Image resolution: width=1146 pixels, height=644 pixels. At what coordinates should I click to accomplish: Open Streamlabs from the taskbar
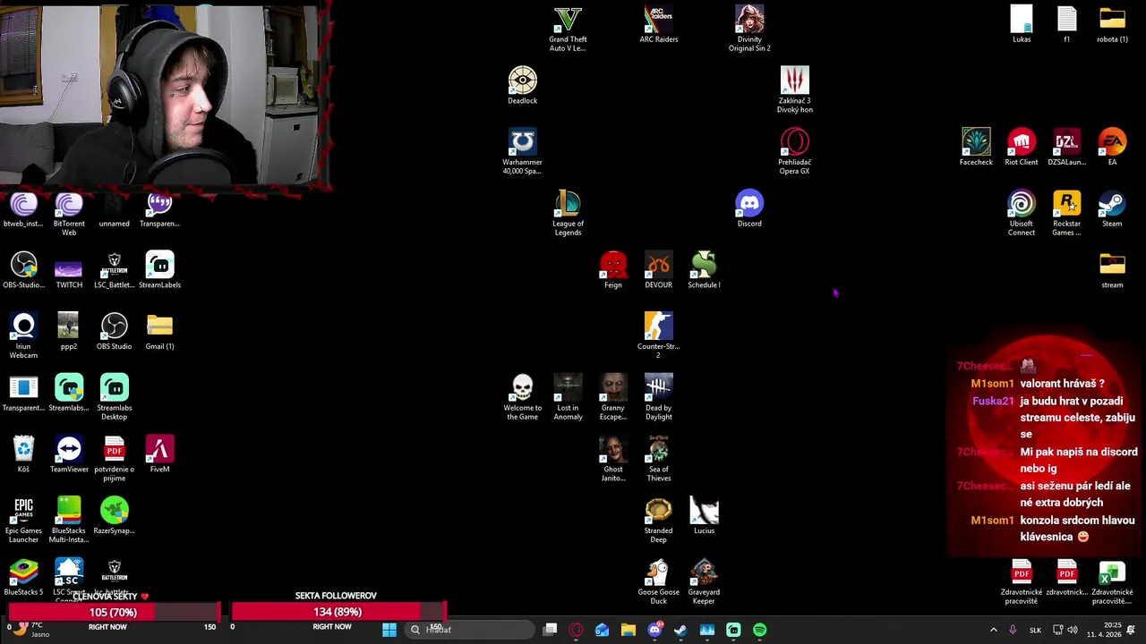point(733,630)
